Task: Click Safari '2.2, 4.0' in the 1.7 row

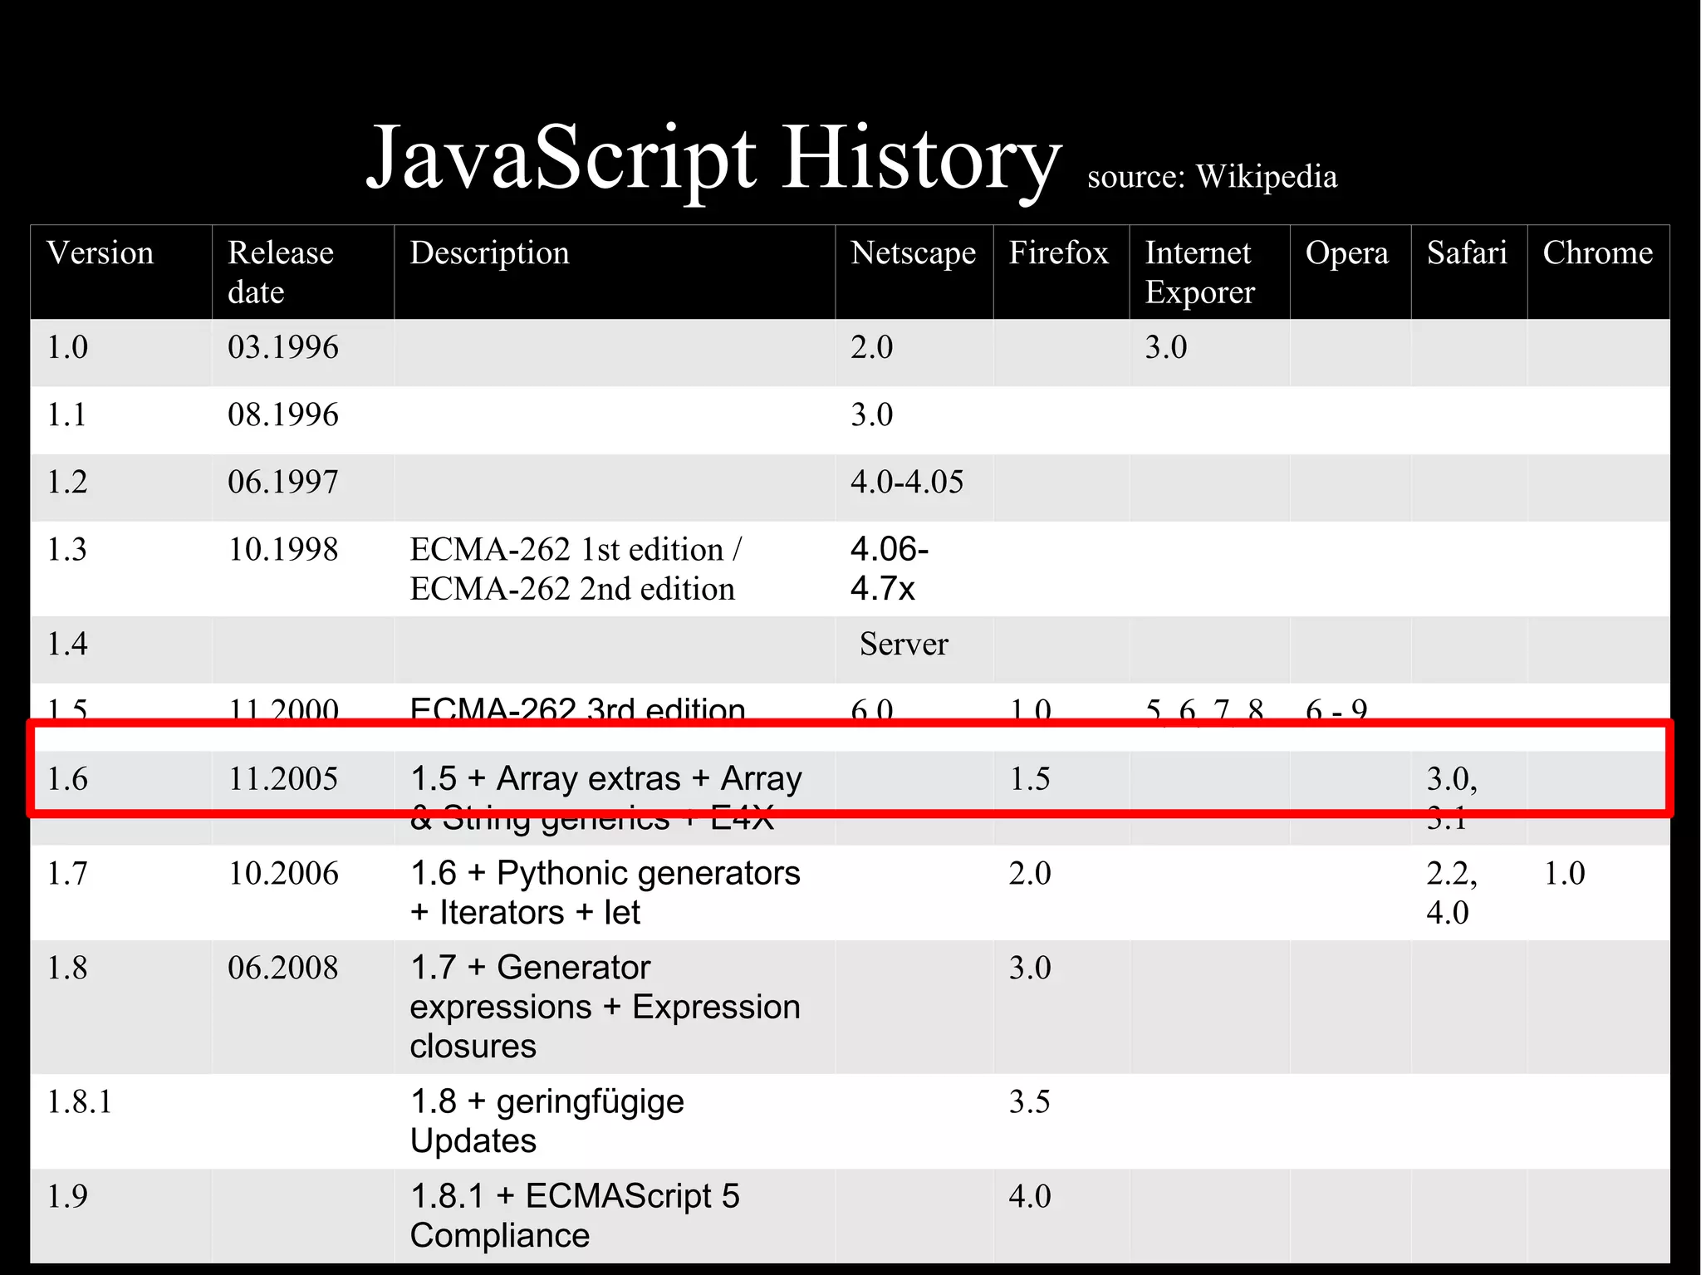Action: click(1452, 893)
